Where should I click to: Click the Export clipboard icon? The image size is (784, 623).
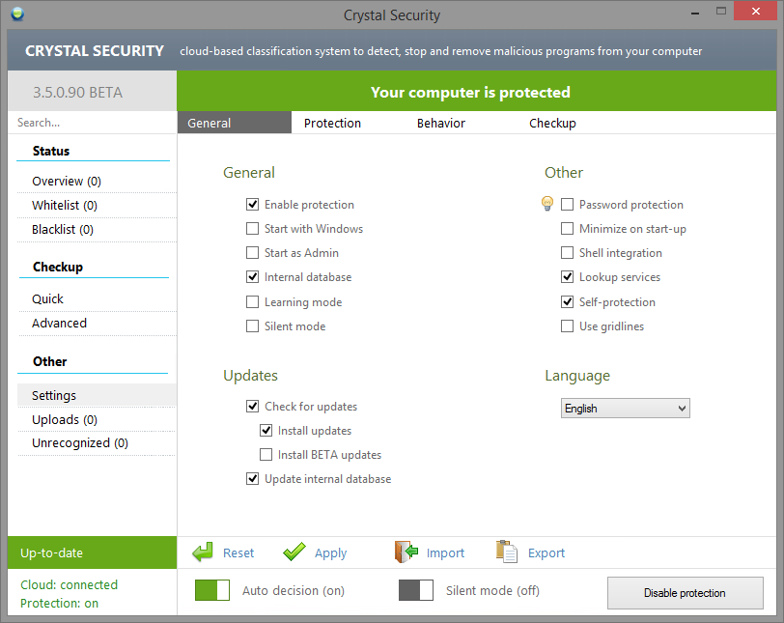click(507, 552)
